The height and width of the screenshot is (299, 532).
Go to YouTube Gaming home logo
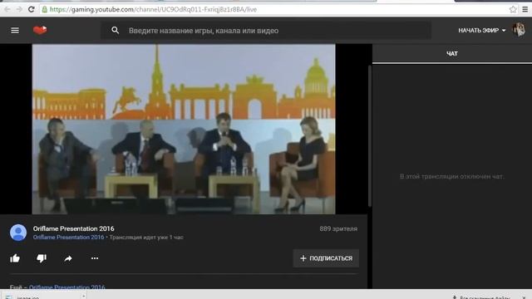pos(40,30)
